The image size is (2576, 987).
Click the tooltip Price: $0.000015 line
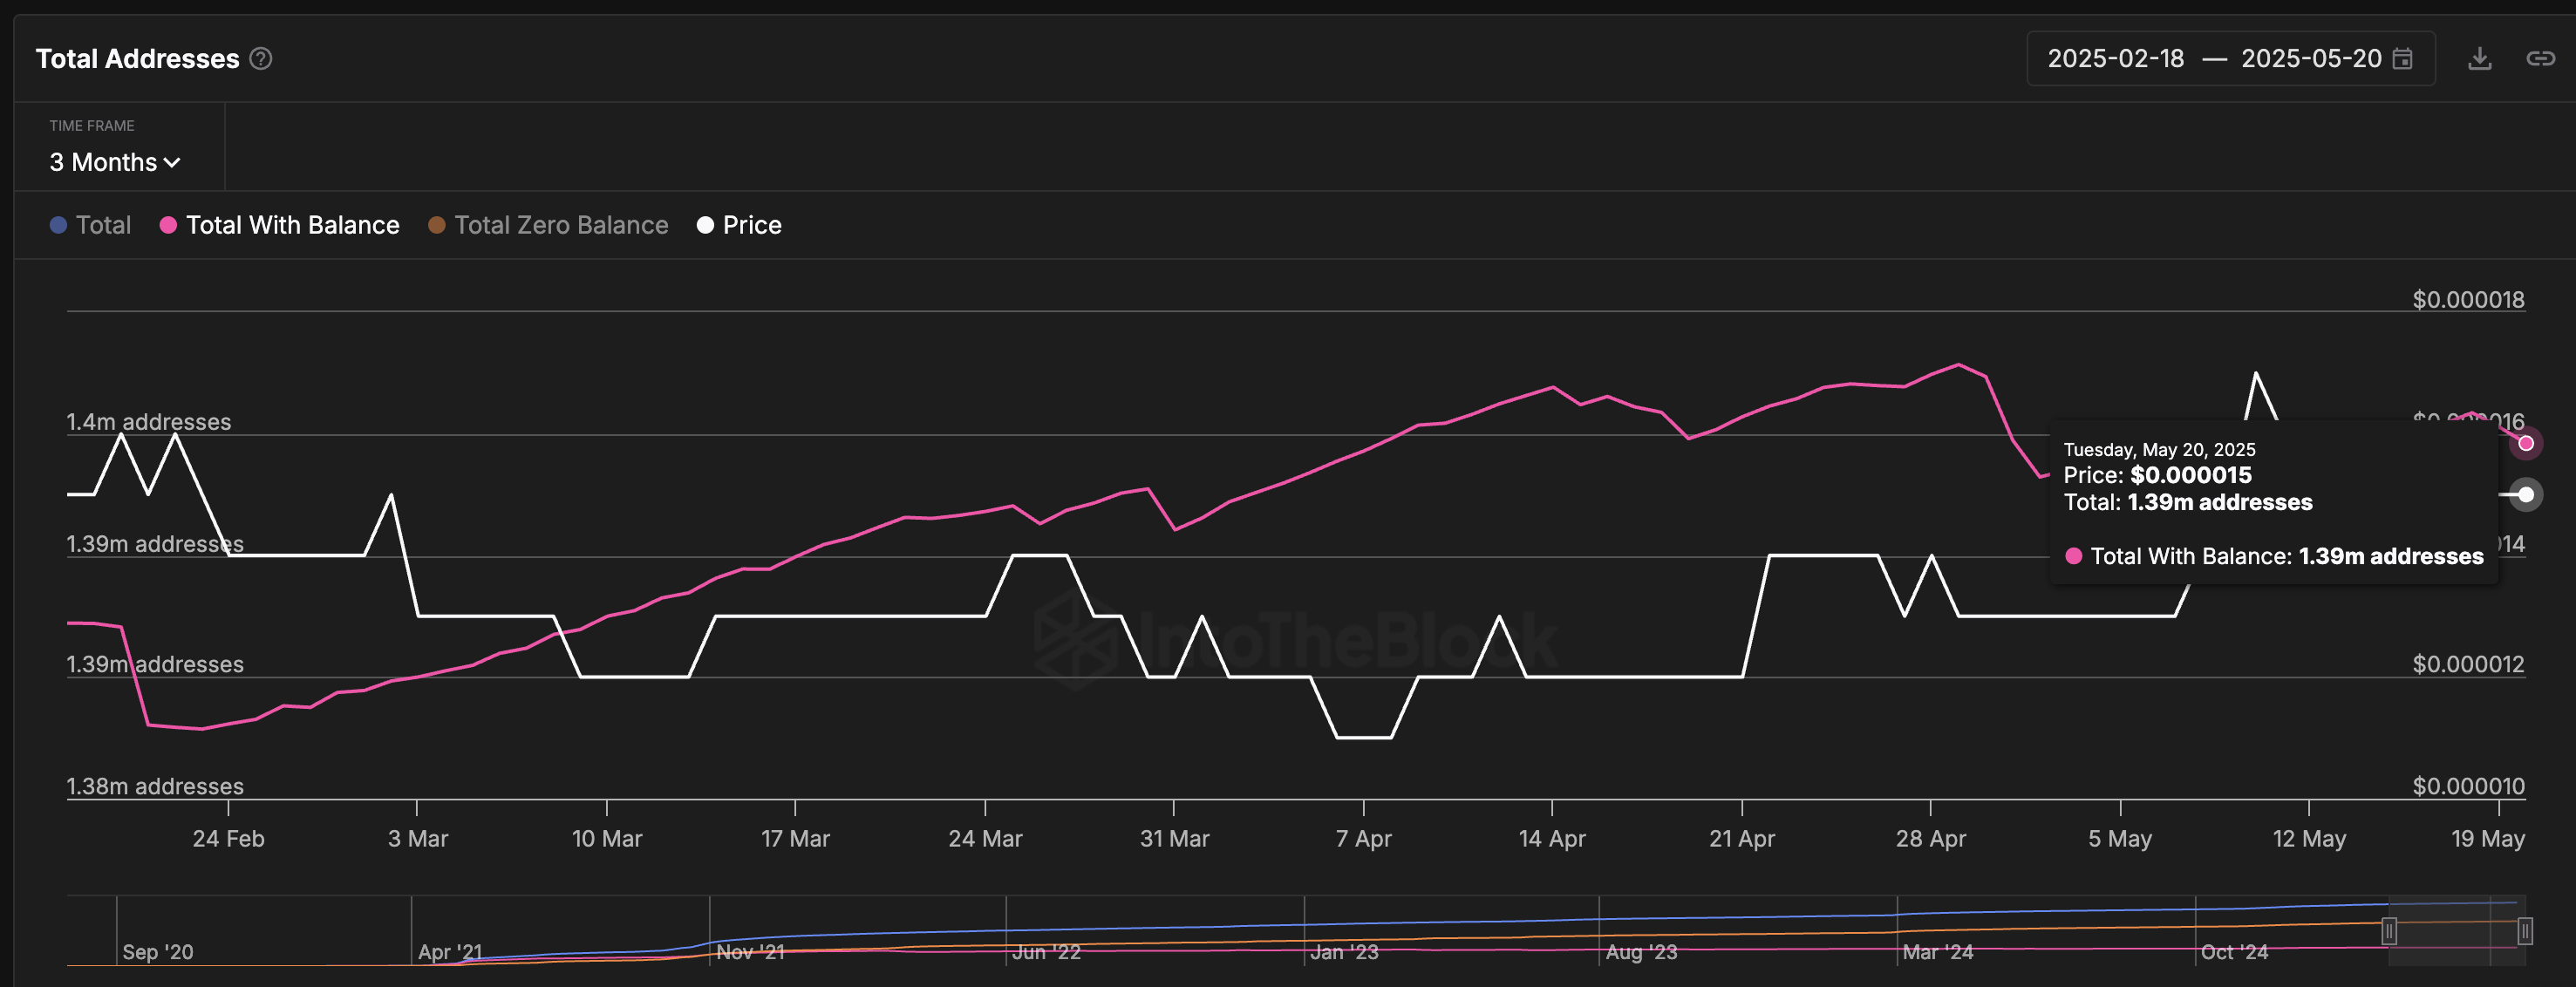(x=2157, y=475)
